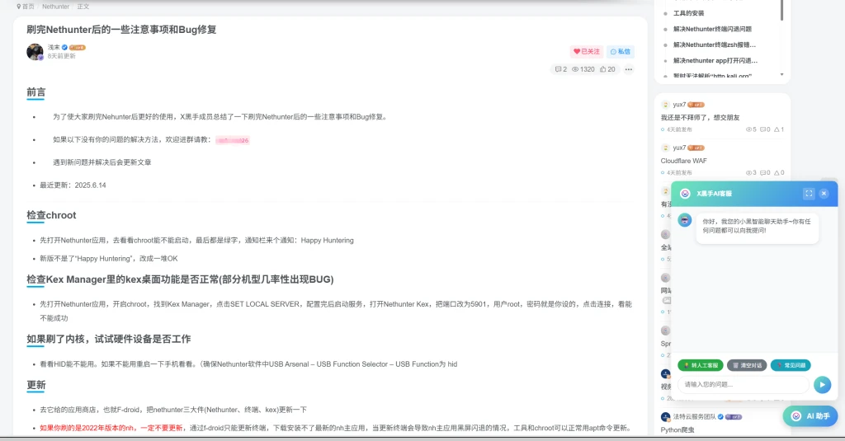The width and height of the screenshot is (845, 441).
Task: Click the 检查chroot section heading
Action: (51, 215)
